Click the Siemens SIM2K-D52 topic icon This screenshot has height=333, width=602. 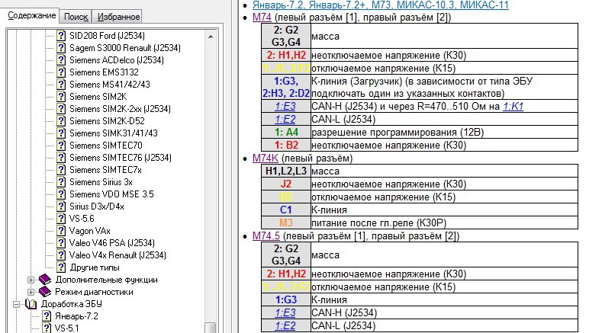(x=61, y=121)
